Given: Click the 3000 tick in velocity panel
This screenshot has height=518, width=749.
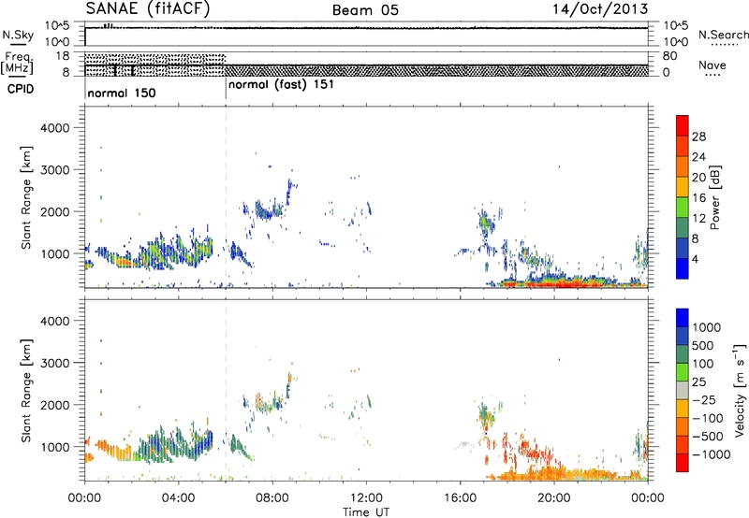Looking at the screenshot, I should pos(54,363).
